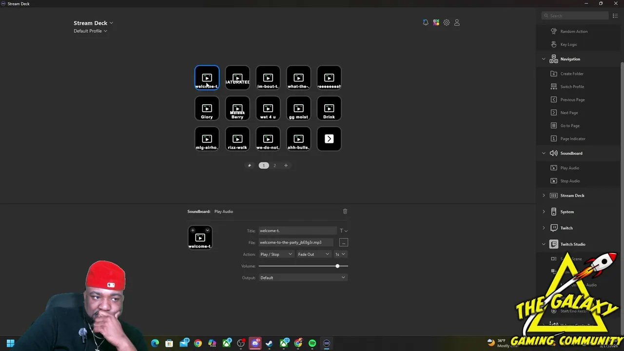This screenshot has width=624, height=351.
Task: Expand the Twitch category
Action: [544, 228]
